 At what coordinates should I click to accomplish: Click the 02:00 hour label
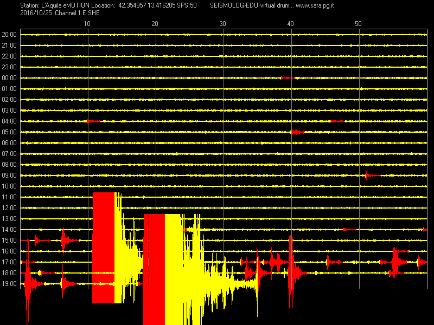pos(9,100)
